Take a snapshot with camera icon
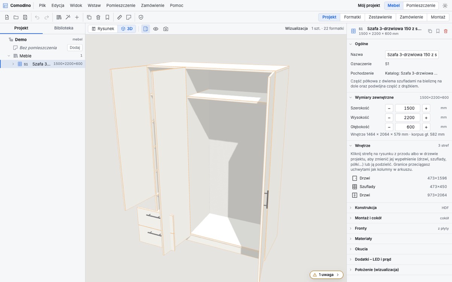Image resolution: width=452 pixels, height=282 pixels. [x=166, y=29]
